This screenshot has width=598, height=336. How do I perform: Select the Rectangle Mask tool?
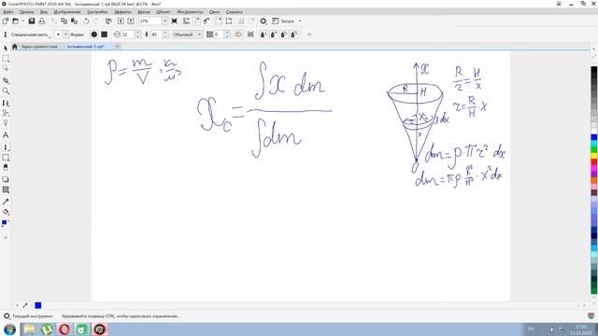[6, 59]
